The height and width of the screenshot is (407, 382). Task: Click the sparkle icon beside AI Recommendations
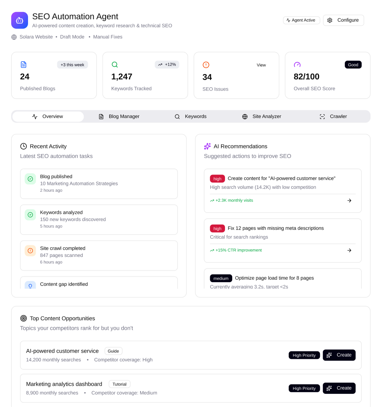click(207, 146)
